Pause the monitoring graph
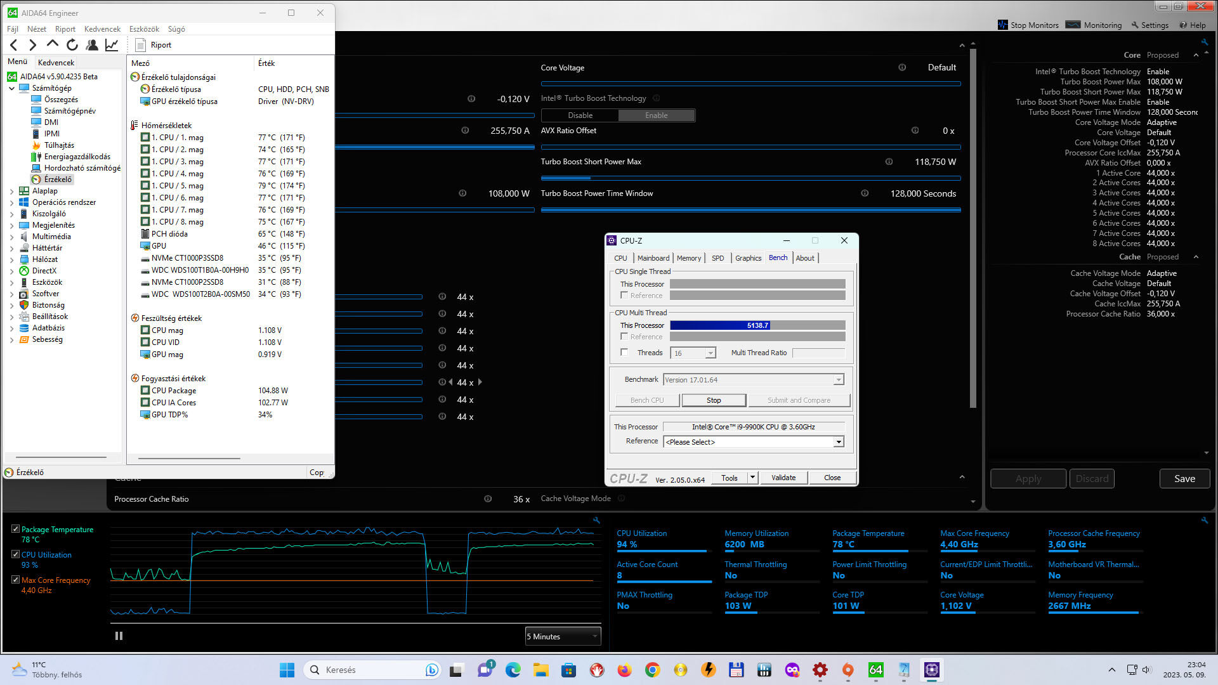Viewport: 1218px width, 685px height. (x=119, y=636)
